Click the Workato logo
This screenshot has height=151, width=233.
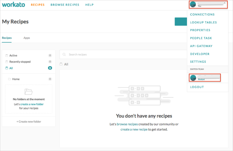point(14,5)
